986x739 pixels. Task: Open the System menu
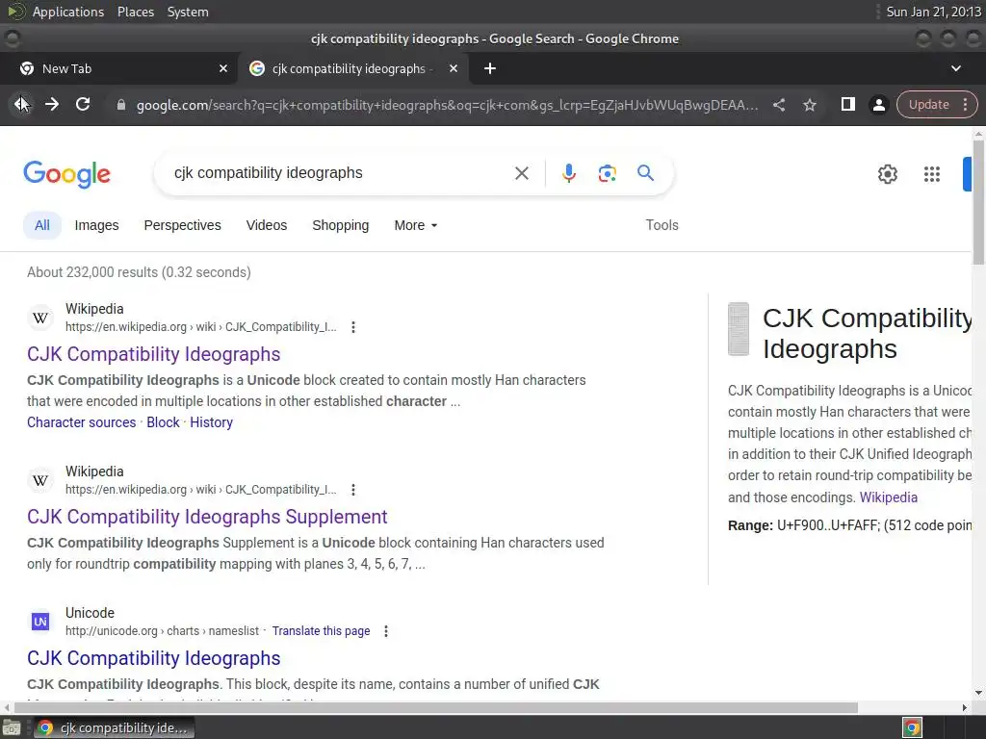click(x=188, y=12)
